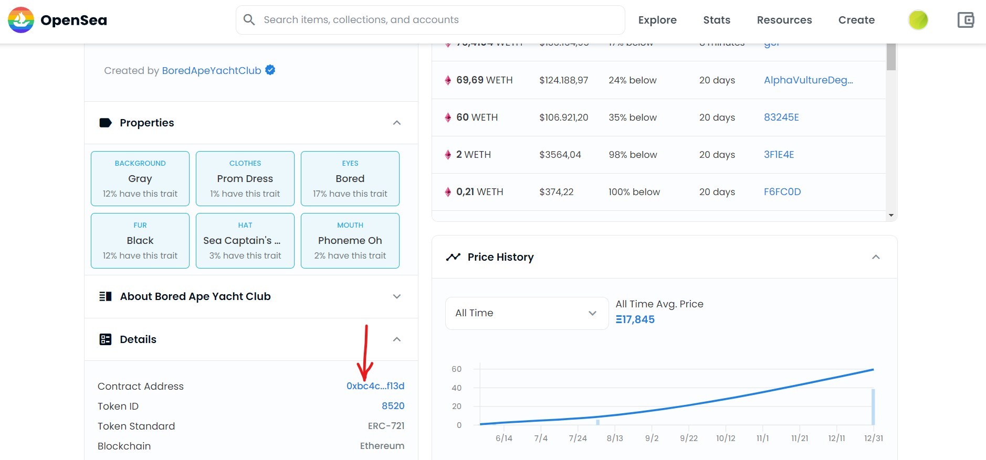The width and height of the screenshot is (986, 460).
Task: Open the green profile avatar
Action: [x=918, y=20]
